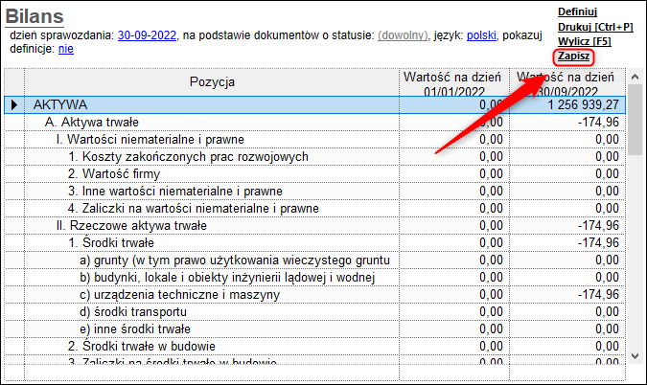Select row 1. Środki trwałe
647x385 pixels.
pos(314,243)
